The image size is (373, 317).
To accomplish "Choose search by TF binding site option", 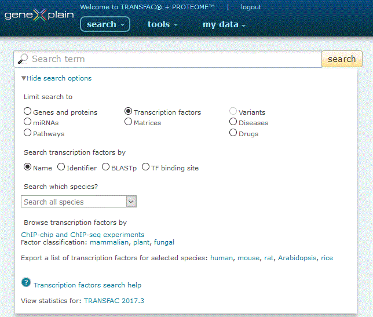I will [145, 167].
